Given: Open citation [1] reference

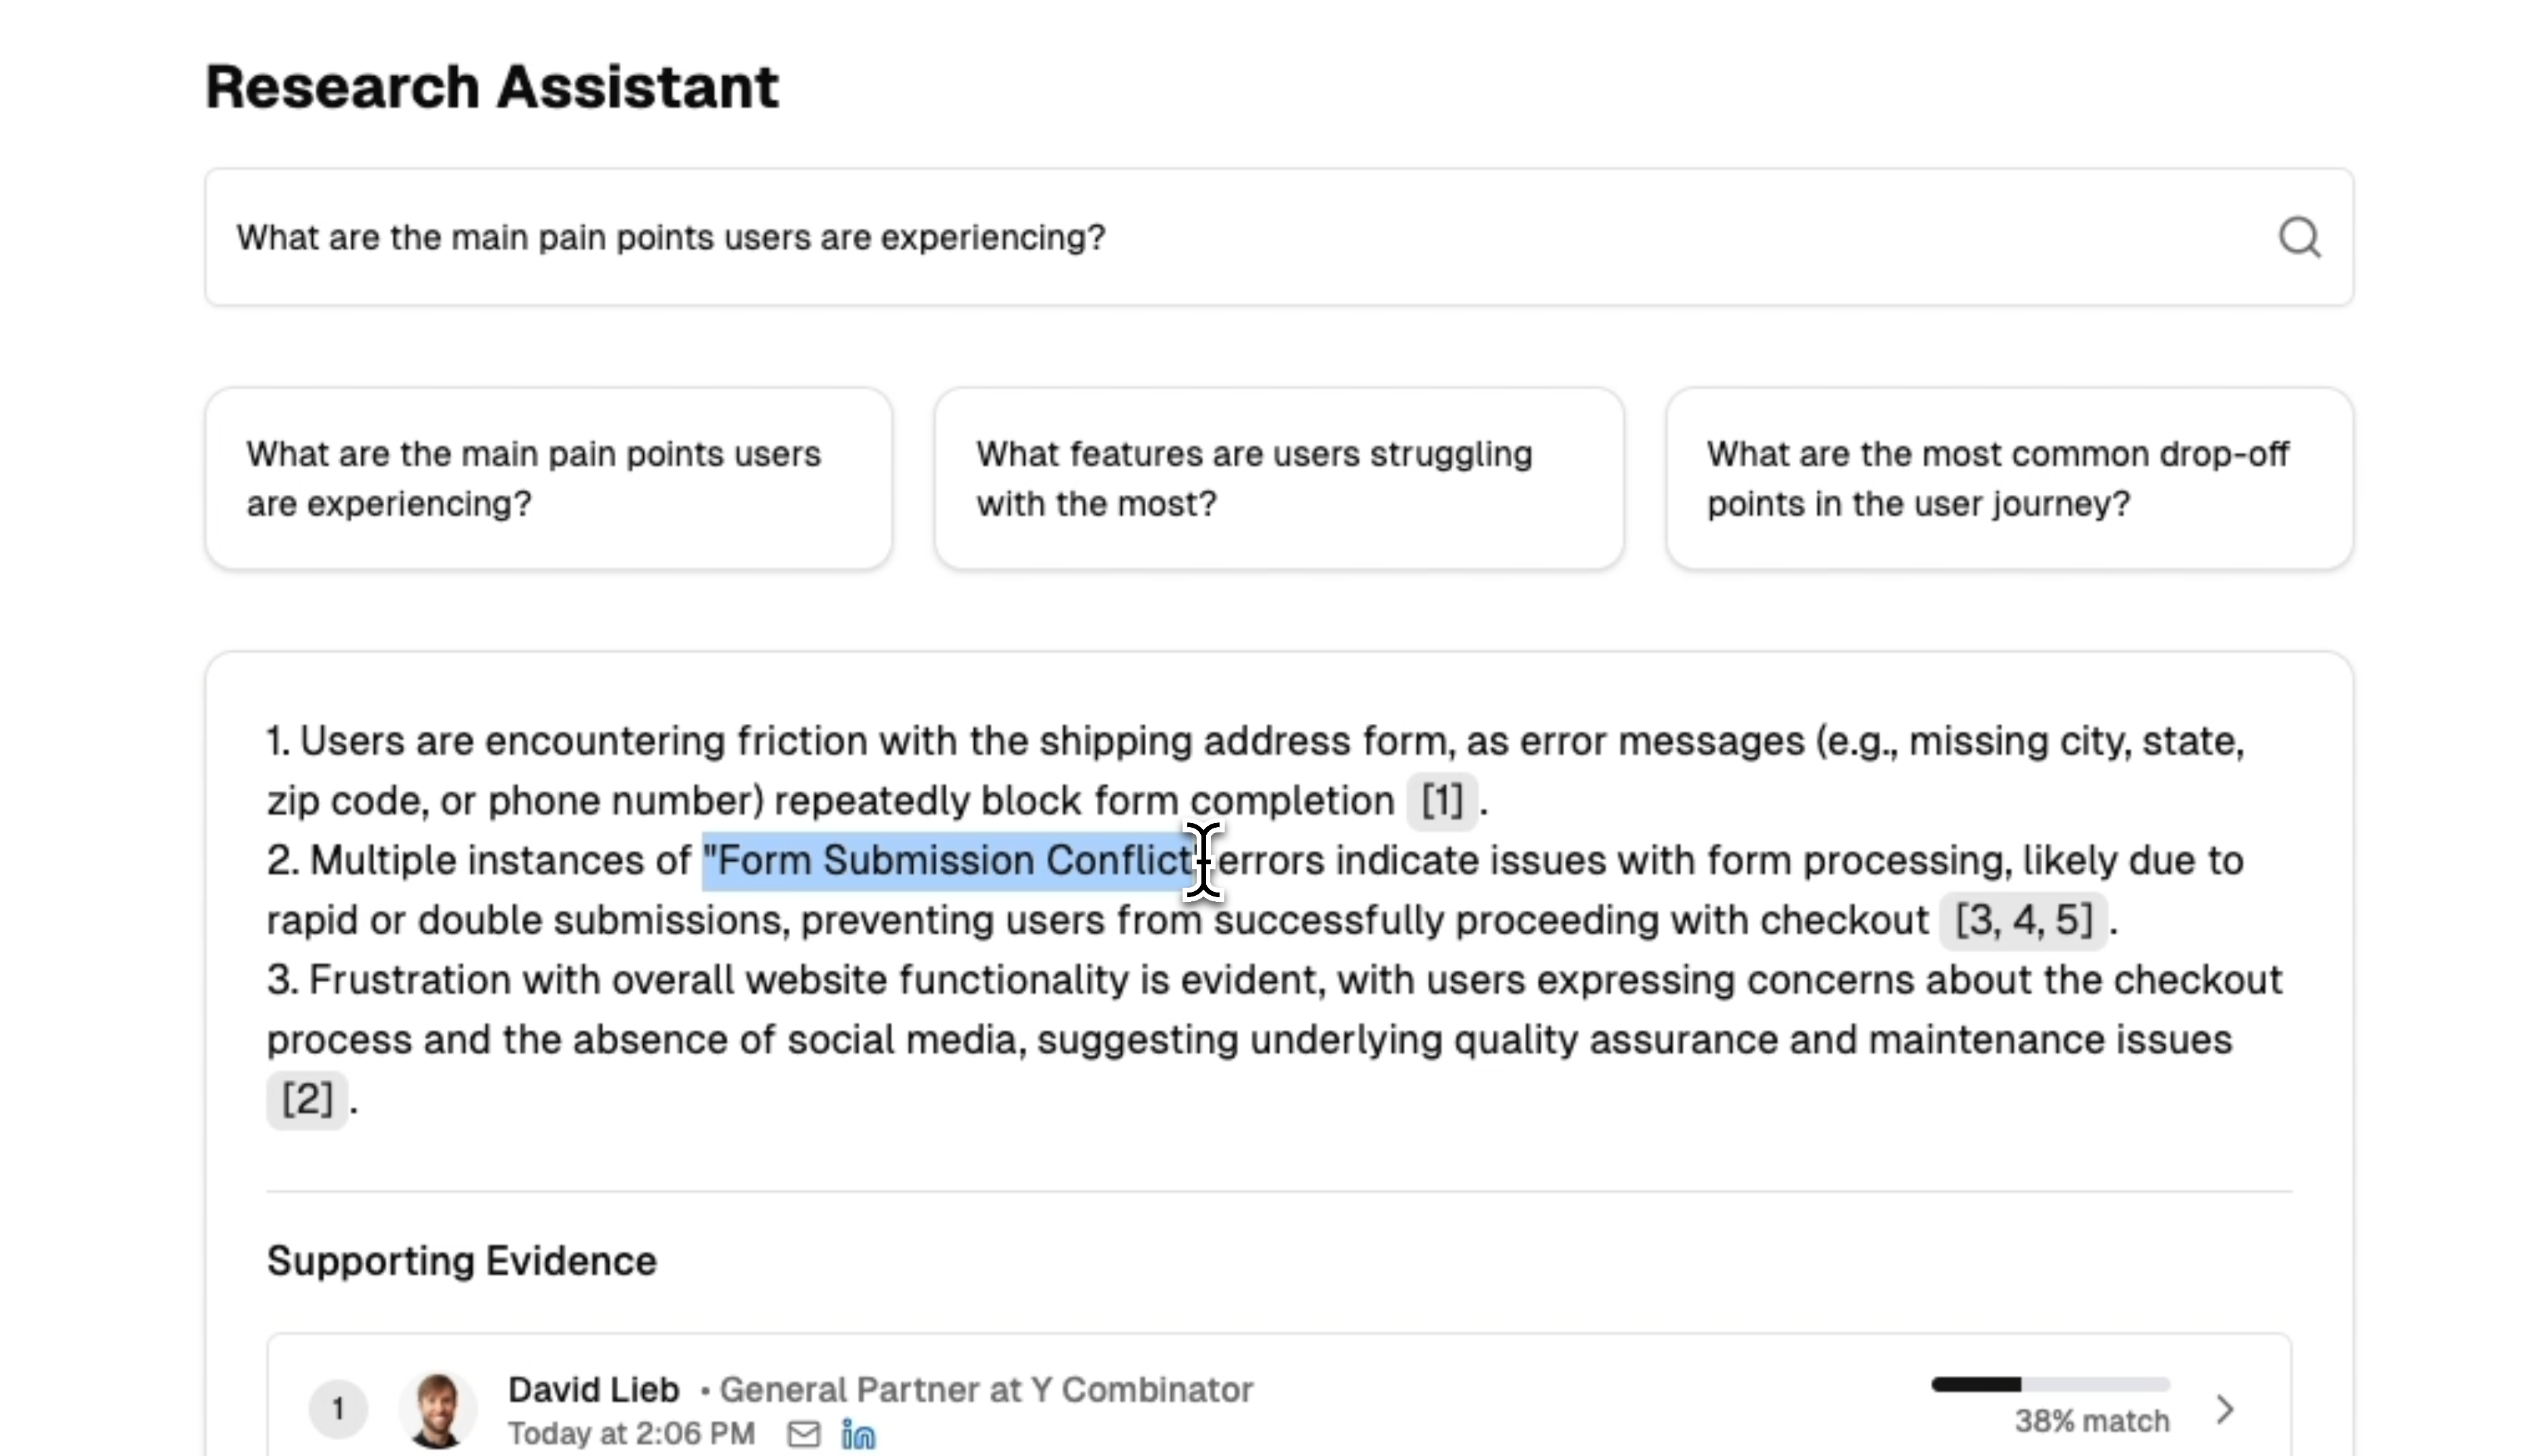Looking at the screenshot, I should click(1441, 801).
